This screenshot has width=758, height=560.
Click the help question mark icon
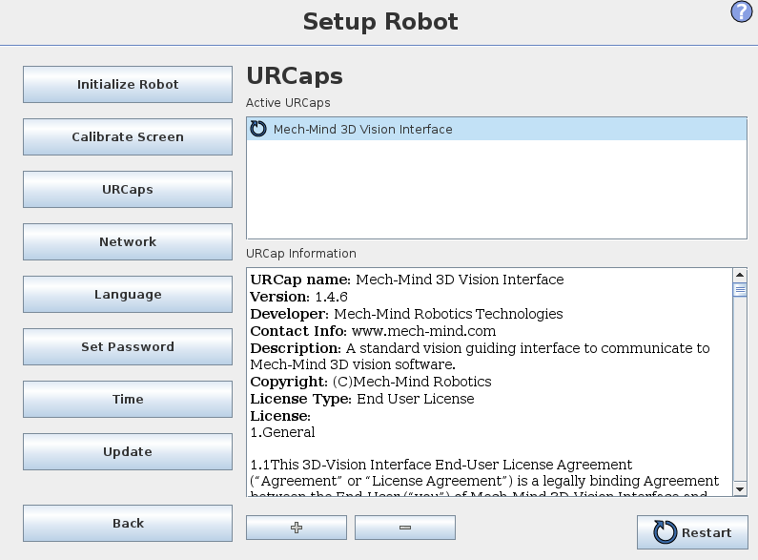click(x=742, y=12)
